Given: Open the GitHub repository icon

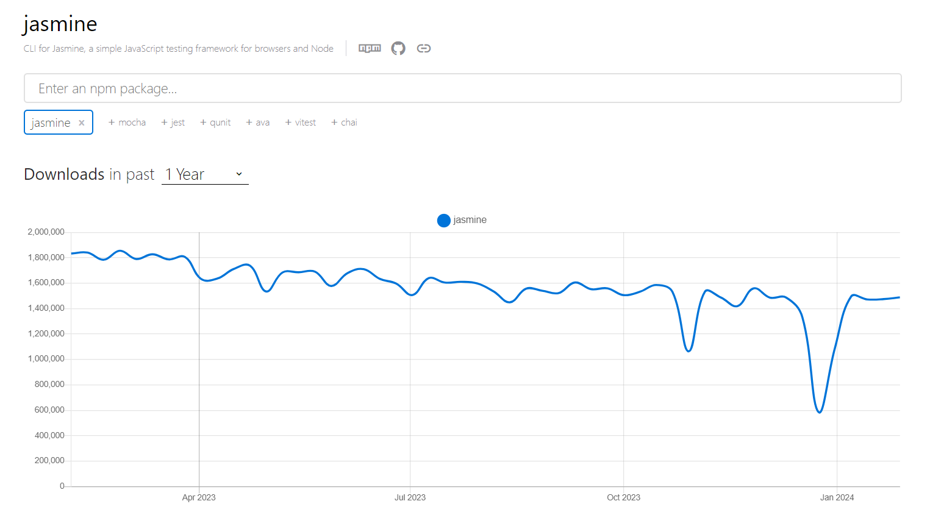Looking at the screenshot, I should coord(398,48).
